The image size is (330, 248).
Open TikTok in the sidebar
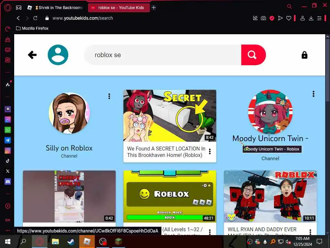8,161
